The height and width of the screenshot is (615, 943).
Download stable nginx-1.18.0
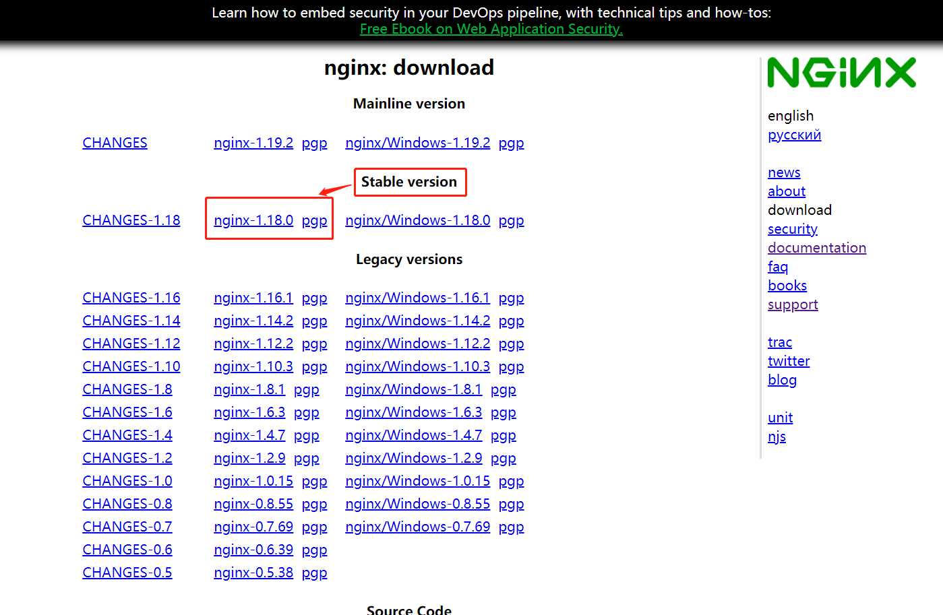click(x=253, y=220)
